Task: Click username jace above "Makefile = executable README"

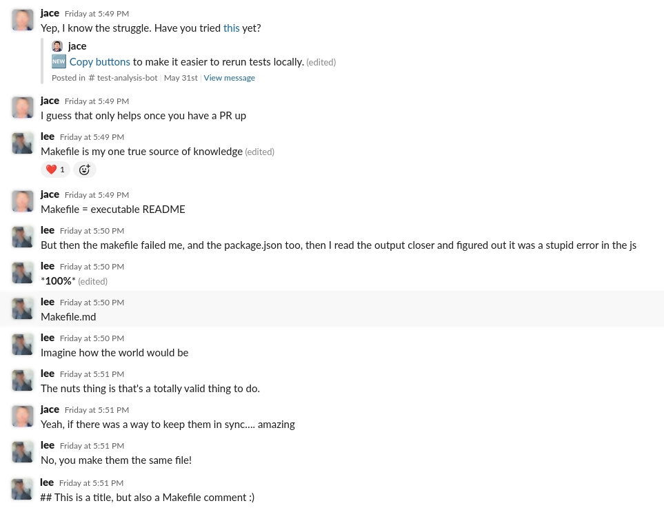Action: tap(50, 194)
